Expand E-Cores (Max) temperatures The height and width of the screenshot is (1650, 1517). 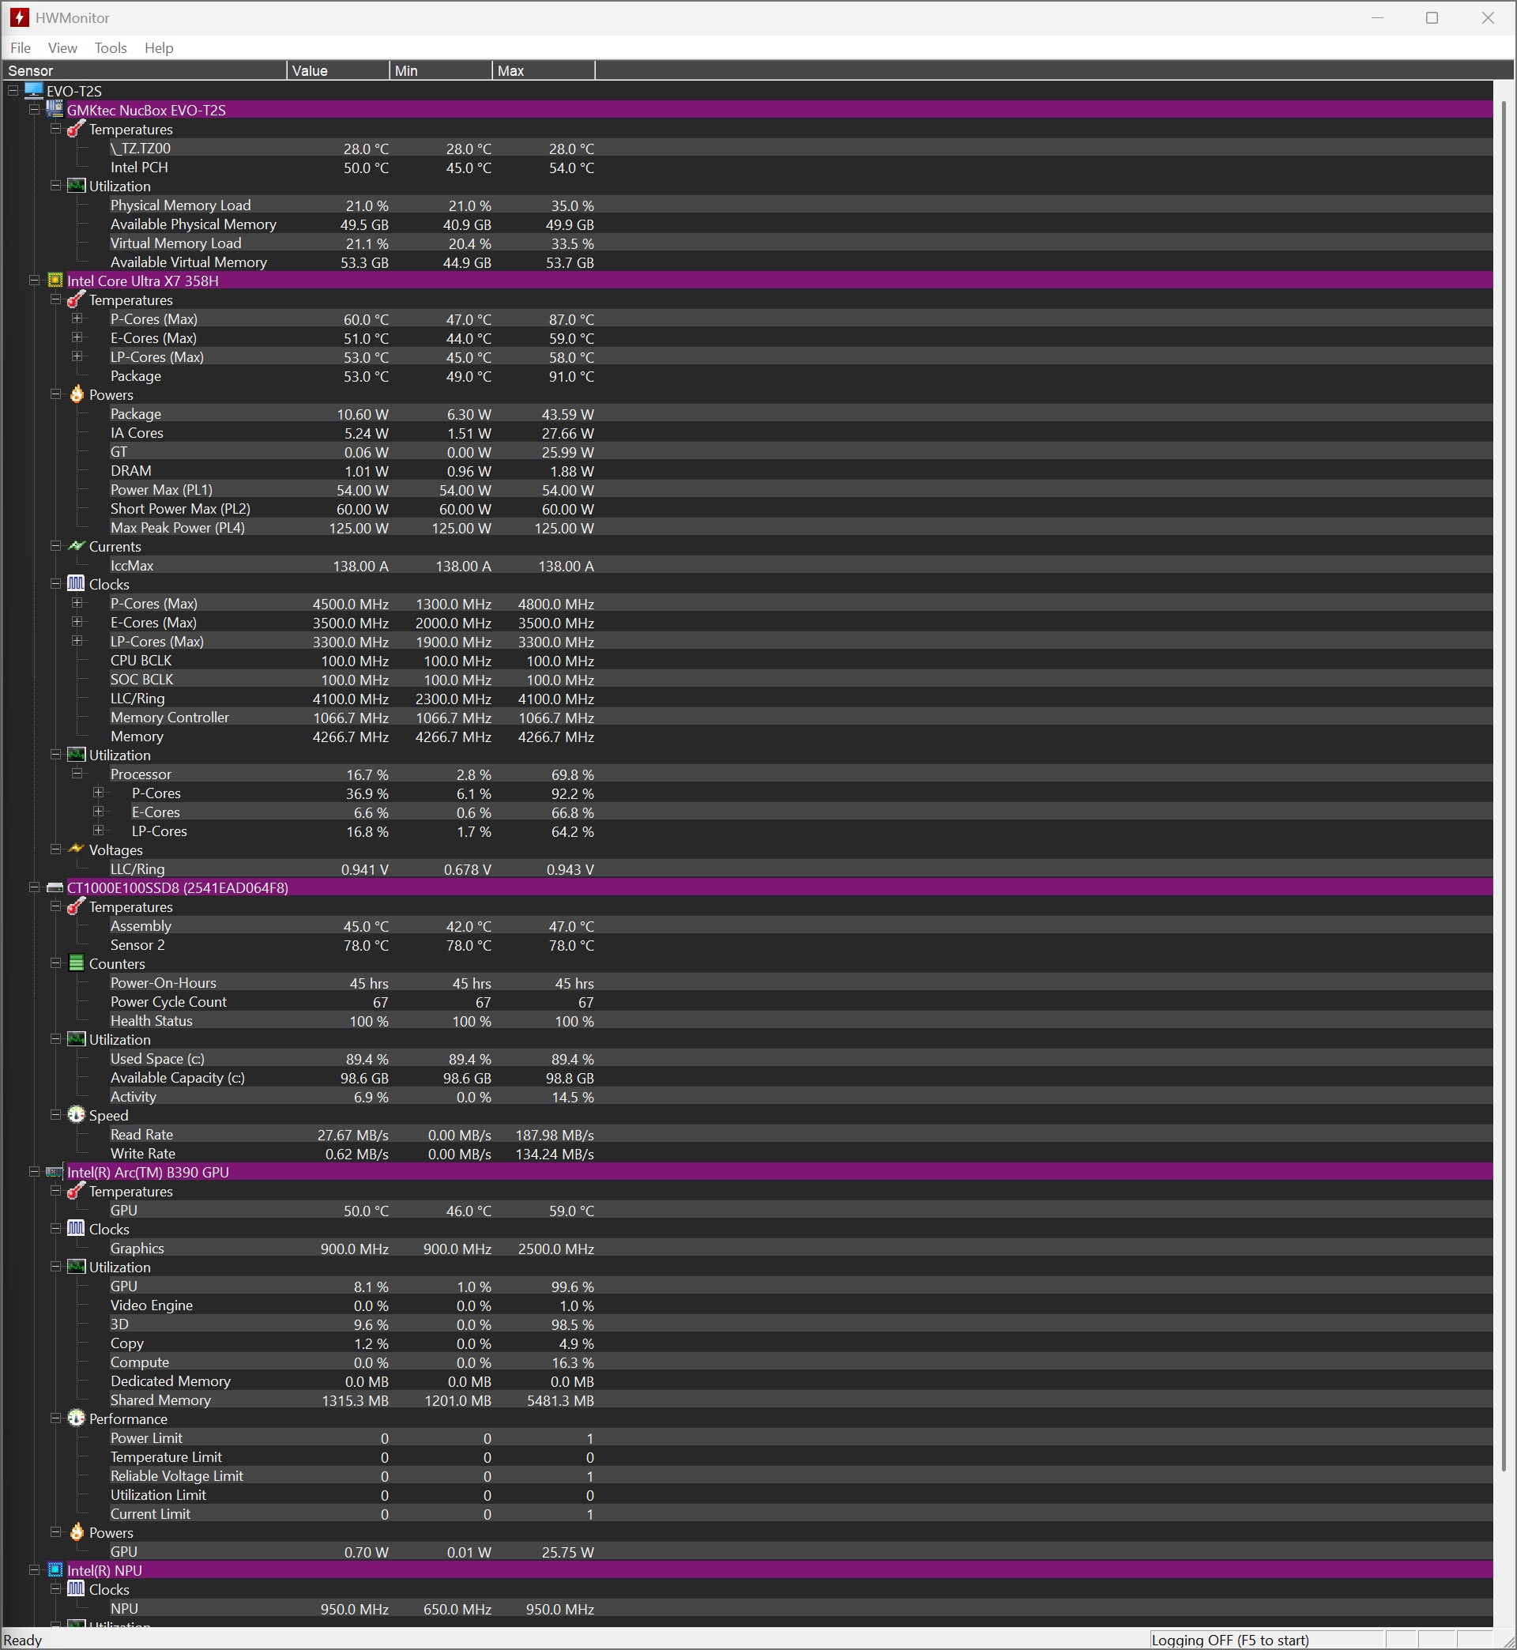77,337
